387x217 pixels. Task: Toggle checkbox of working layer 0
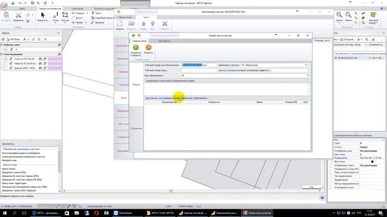click(11, 49)
